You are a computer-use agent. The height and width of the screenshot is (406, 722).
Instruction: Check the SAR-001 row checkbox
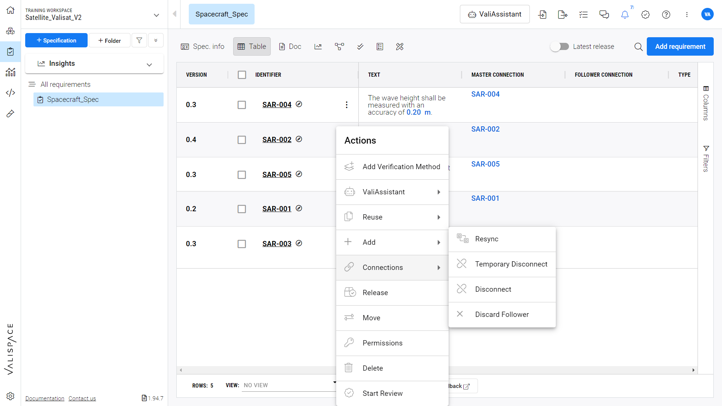242,209
